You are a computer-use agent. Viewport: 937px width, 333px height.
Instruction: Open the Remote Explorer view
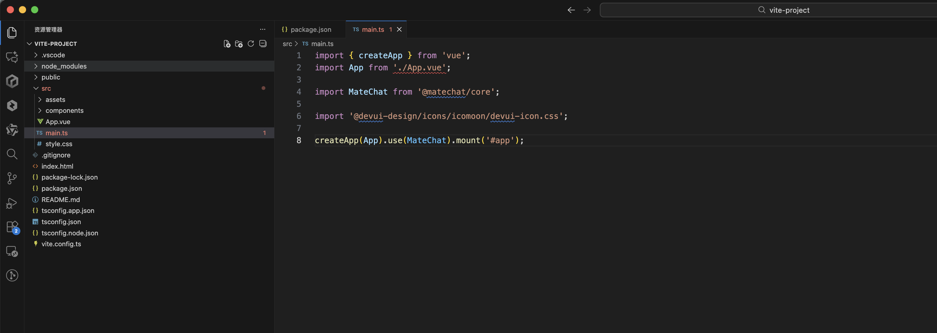click(x=12, y=251)
